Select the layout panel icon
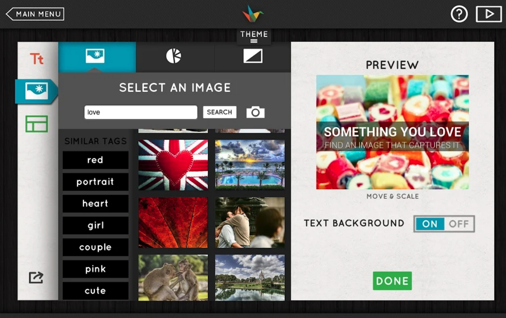Viewport: 506px width, 318px height. [x=37, y=124]
